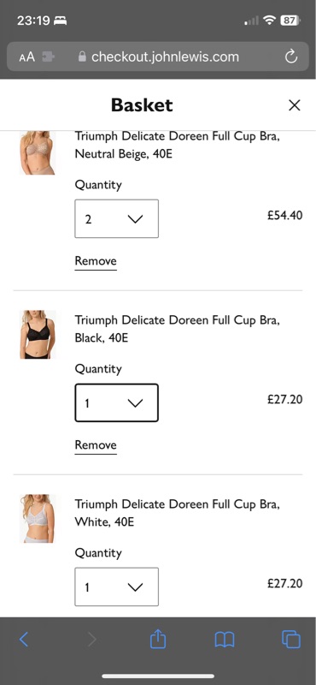Open the Neutral Beige bra product thumbnail
The image size is (316, 685).
38,152
